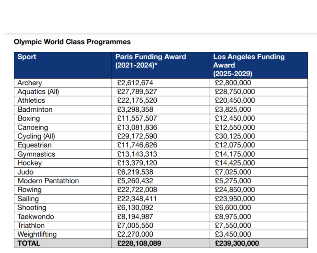Select the 'Cycling (All)' sport cell

pos(36,136)
